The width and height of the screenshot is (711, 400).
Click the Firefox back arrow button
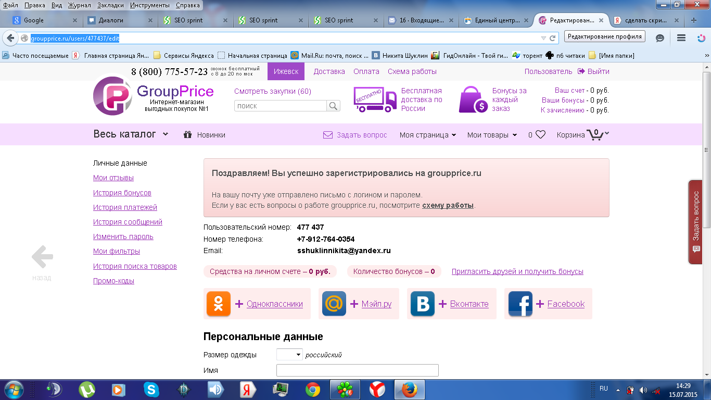10,38
